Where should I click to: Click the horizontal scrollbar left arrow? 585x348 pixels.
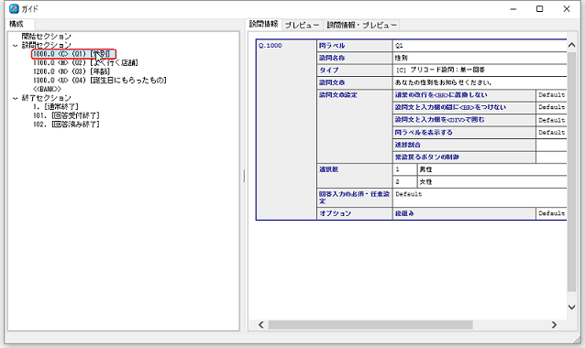coord(261,325)
